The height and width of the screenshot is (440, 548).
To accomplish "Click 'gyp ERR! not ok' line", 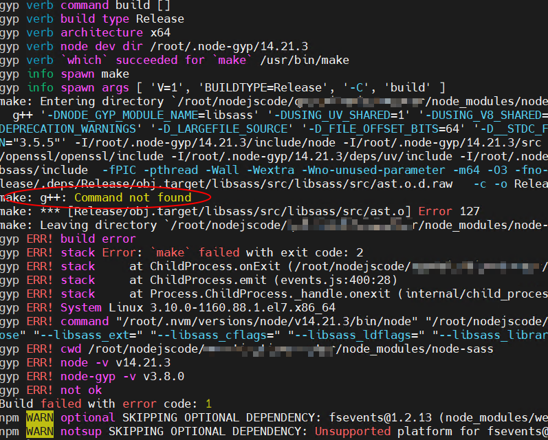I will point(51,390).
